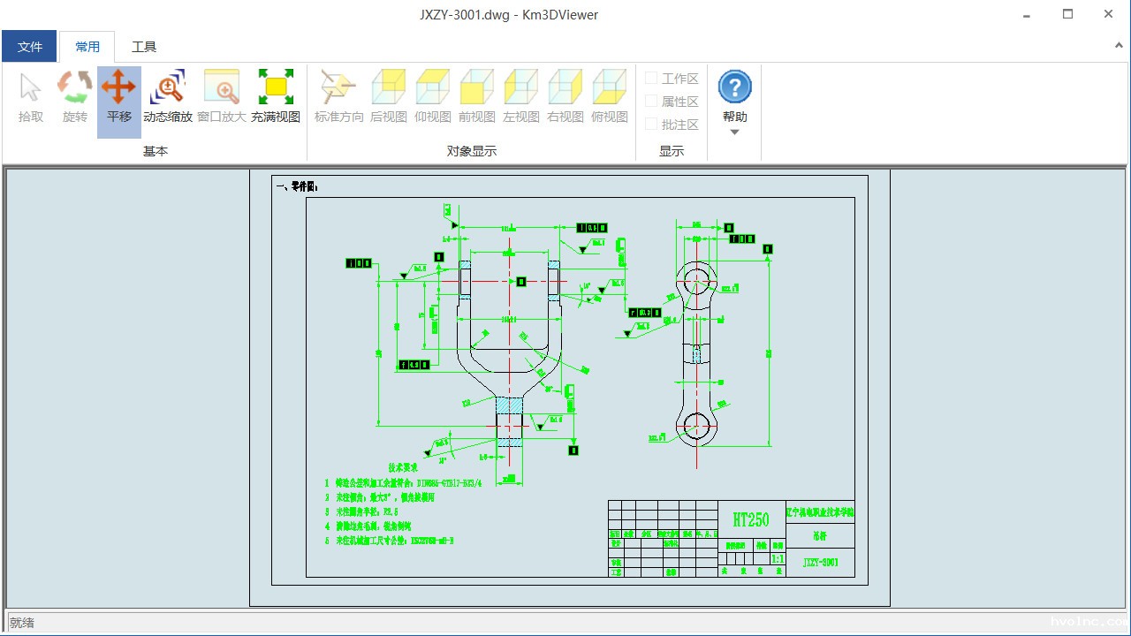Click the 旋转 rotate tool

74,97
